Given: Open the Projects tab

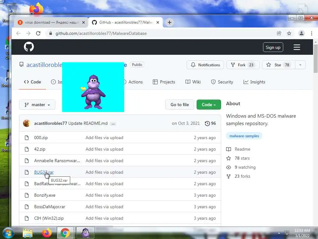Looking at the screenshot, I should pyautogui.click(x=164, y=82).
